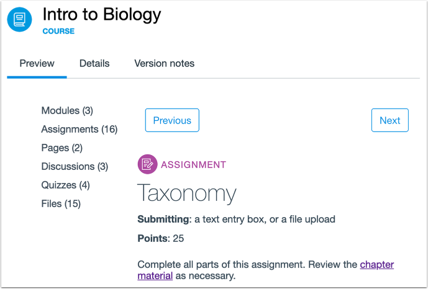View Discussions (3) list
This screenshot has height=289, width=428.
[75, 167]
